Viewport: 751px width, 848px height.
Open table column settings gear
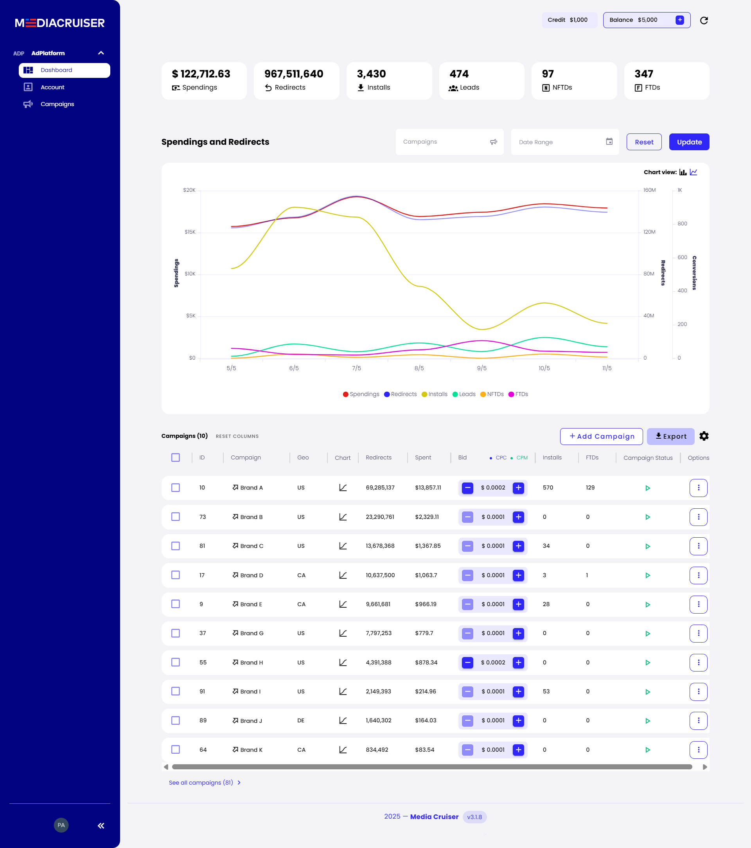click(704, 436)
